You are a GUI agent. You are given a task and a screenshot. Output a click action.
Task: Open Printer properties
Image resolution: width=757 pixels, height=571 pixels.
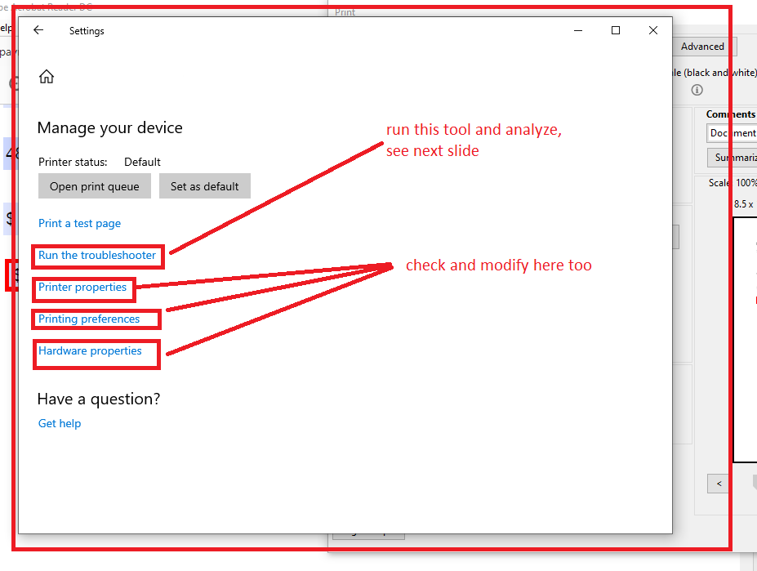[83, 289]
